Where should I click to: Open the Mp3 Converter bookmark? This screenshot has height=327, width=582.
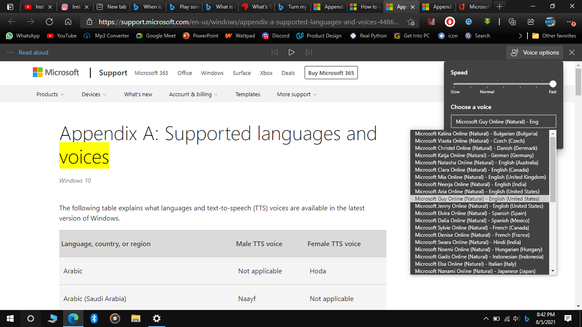pyautogui.click(x=107, y=36)
